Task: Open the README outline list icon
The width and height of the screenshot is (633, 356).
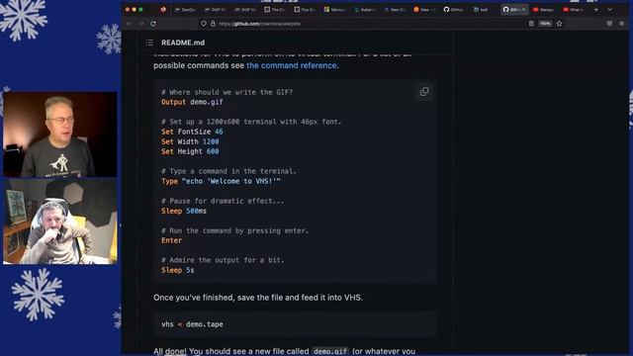Action: pos(149,43)
